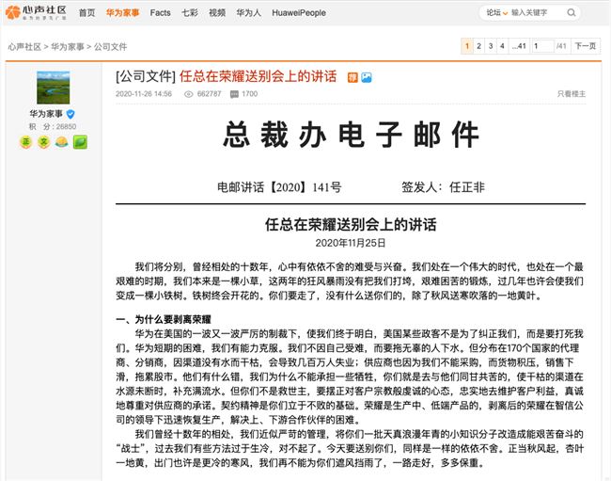Click reply count 1700
This screenshot has width=611, height=481.
click(x=249, y=93)
